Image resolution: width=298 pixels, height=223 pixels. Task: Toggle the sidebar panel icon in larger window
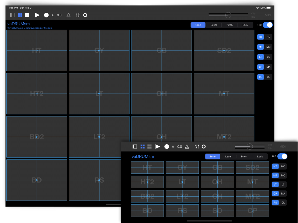click(x=12, y=15)
